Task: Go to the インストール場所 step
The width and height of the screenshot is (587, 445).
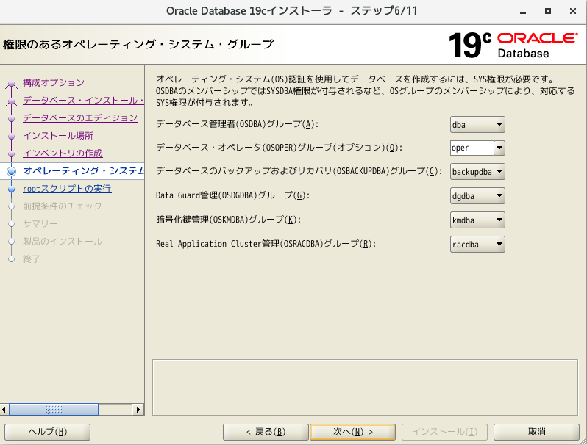Action: (58, 136)
